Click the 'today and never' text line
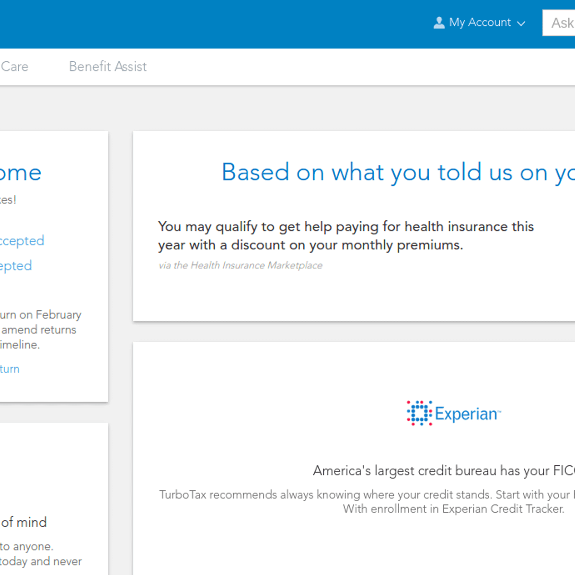This screenshot has width=575, height=575. [x=41, y=561]
